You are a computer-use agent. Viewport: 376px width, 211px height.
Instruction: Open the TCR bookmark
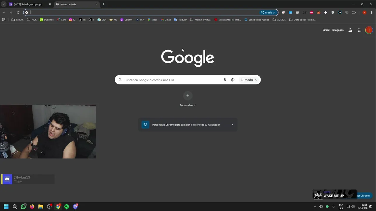pyautogui.click(x=140, y=20)
